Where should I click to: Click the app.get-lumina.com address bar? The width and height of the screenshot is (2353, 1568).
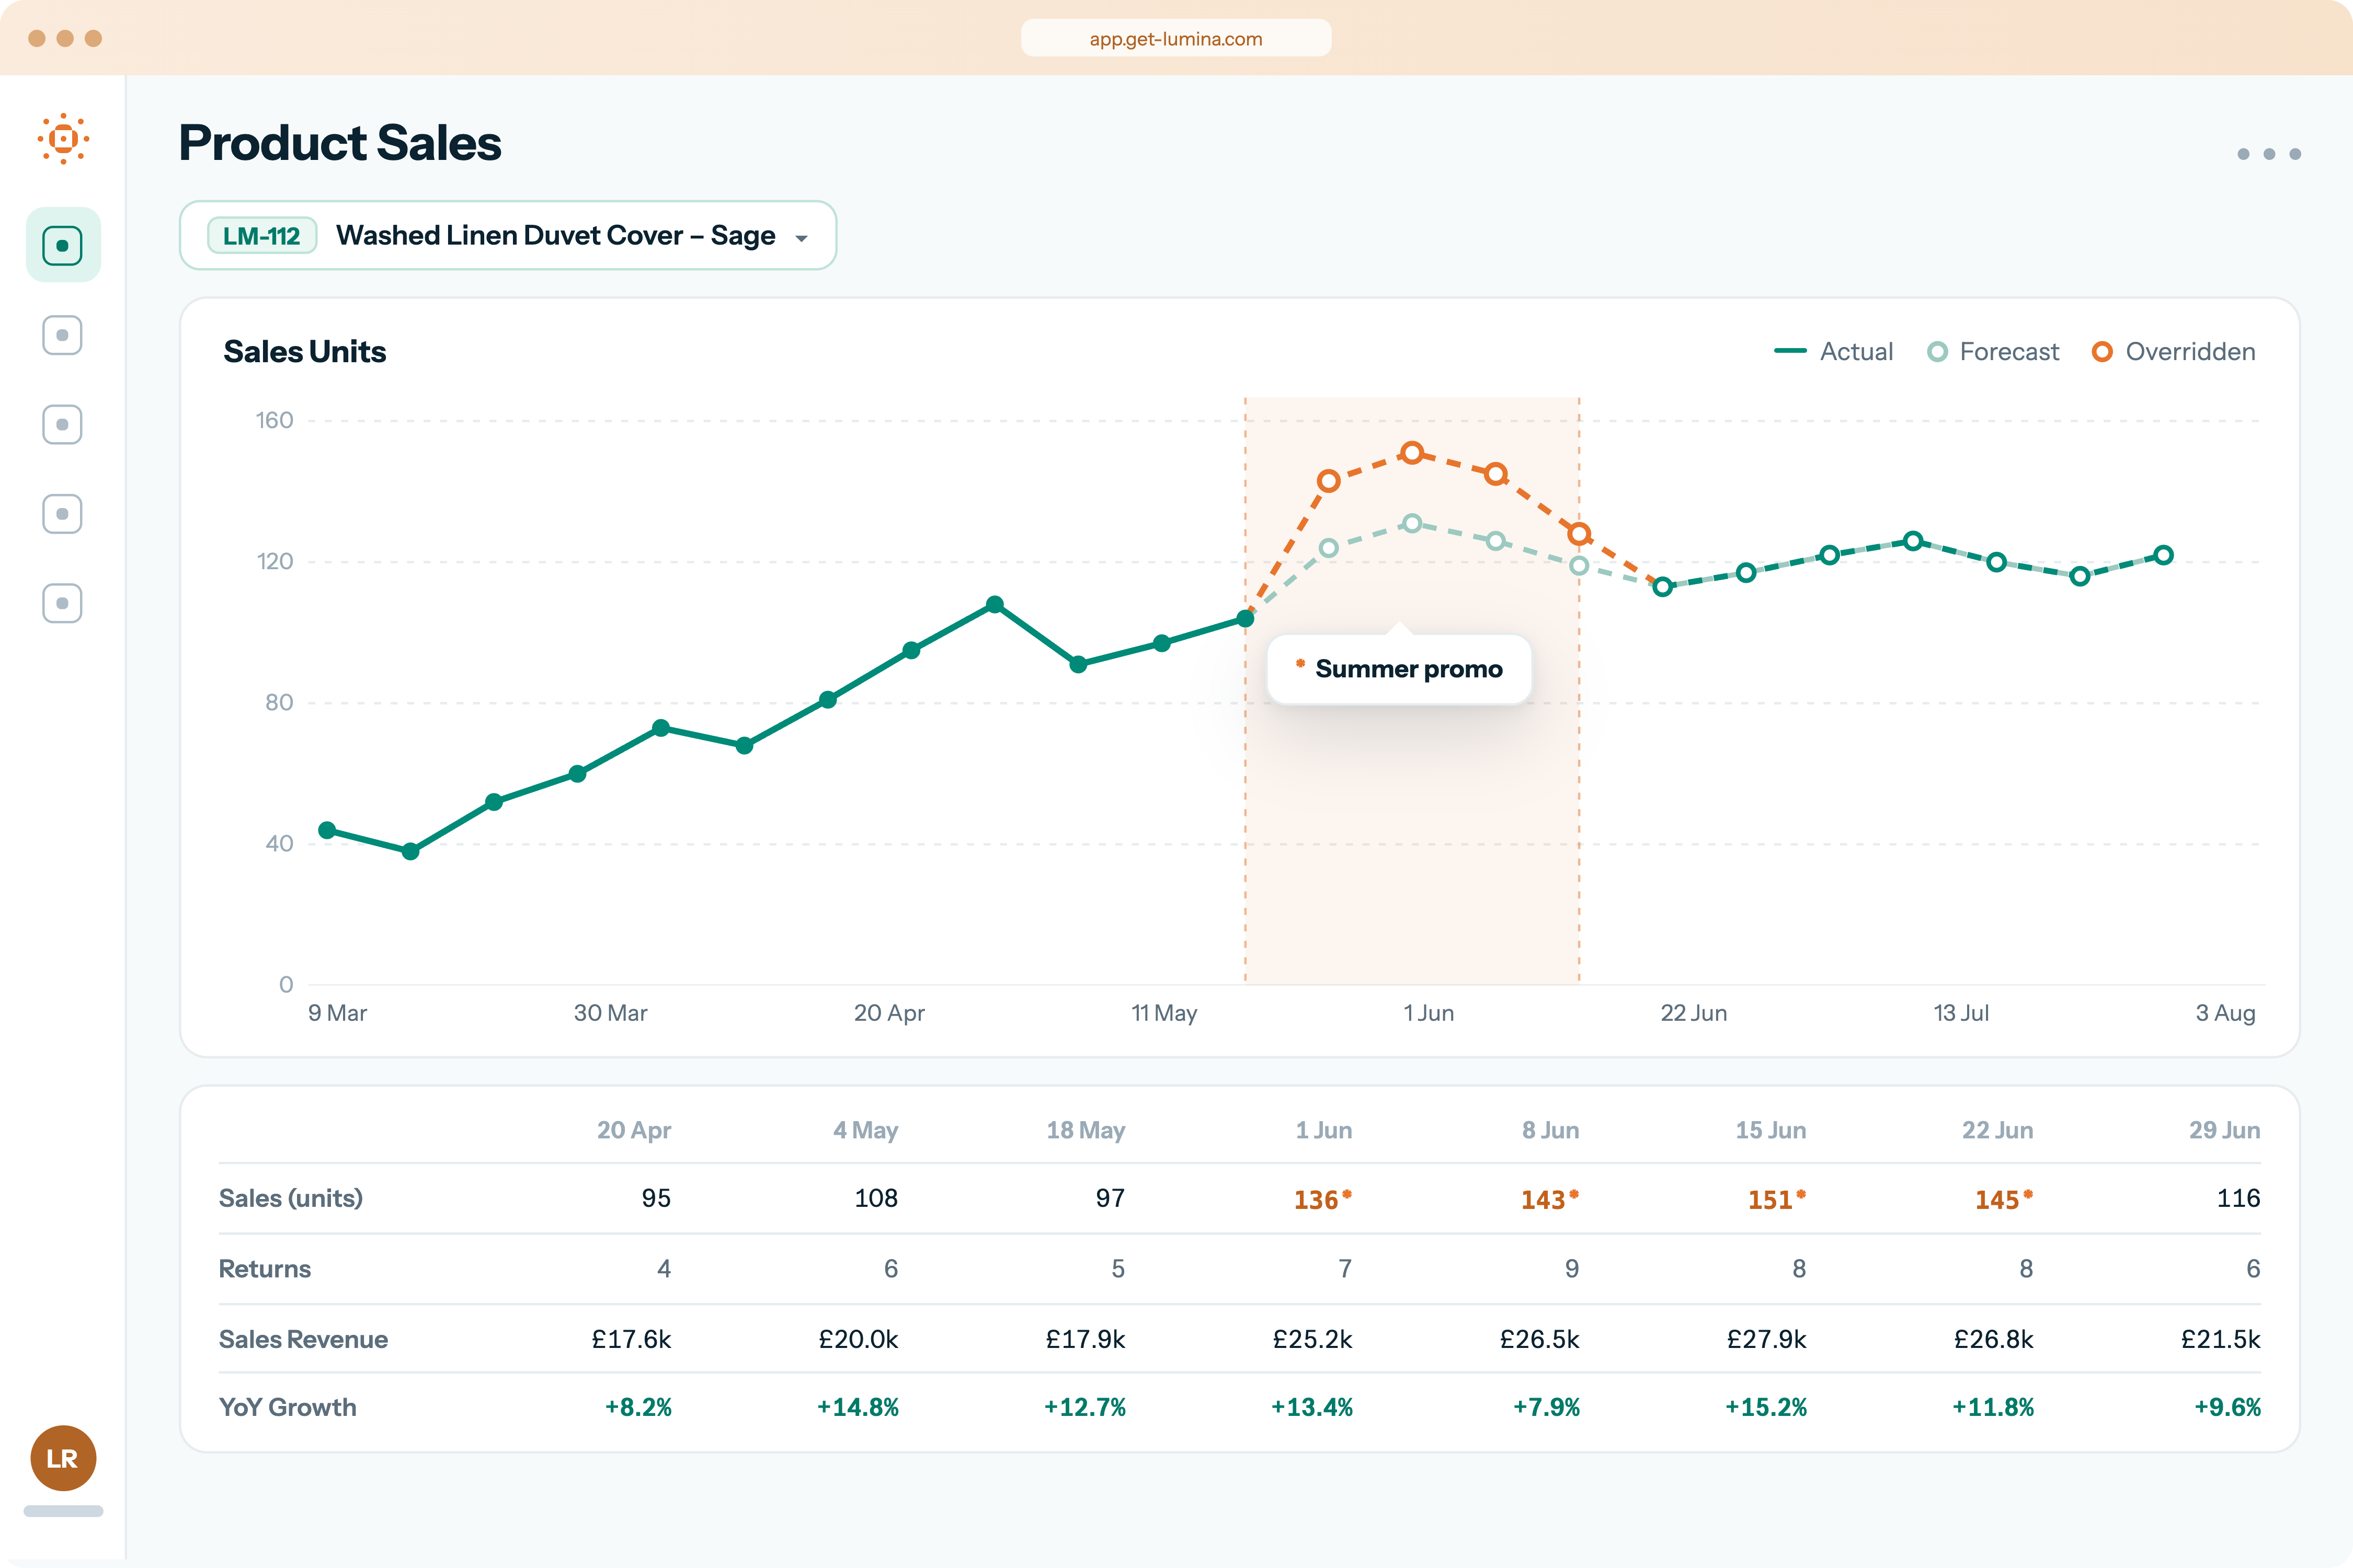1175,39
